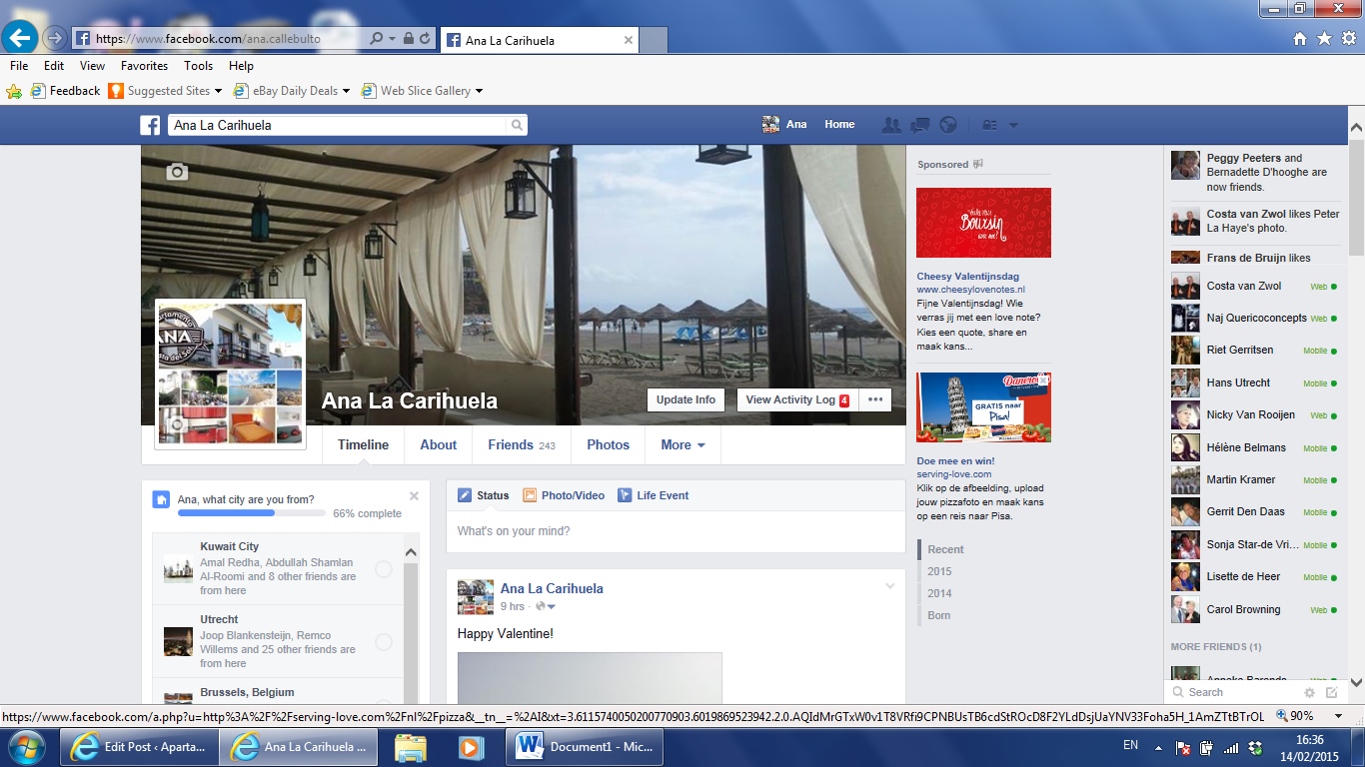Image resolution: width=1365 pixels, height=767 pixels.
Task: Open the messages icon in header
Action: [x=920, y=125]
